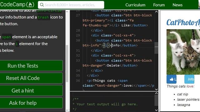Click the CatPhotoApp heading in preview

tap(183, 22)
